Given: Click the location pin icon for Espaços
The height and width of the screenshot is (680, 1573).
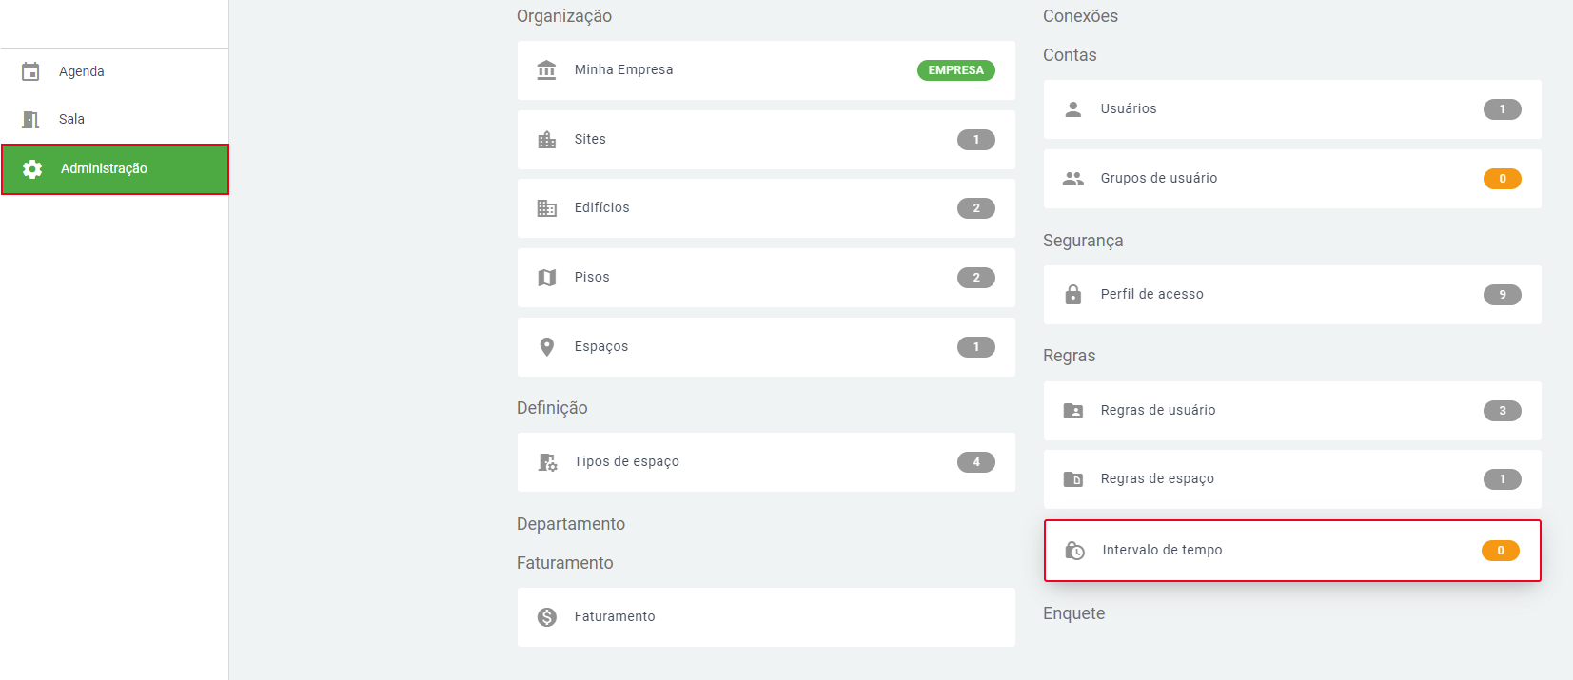Looking at the screenshot, I should (x=546, y=347).
